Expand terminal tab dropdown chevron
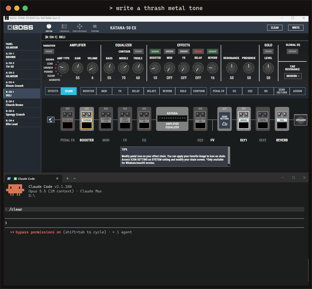This screenshot has width=312, height=289. (75, 178)
